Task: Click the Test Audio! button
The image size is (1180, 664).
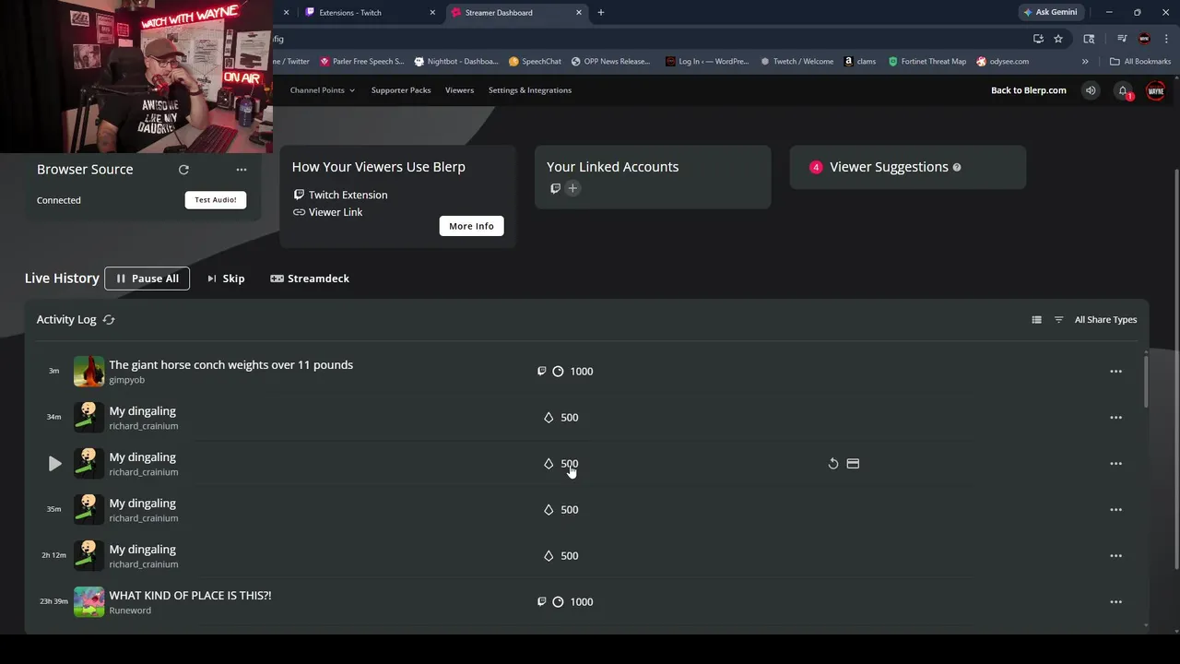Action: [216, 200]
